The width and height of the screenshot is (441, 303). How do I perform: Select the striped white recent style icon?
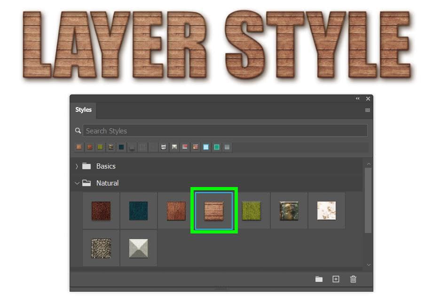(164, 147)
